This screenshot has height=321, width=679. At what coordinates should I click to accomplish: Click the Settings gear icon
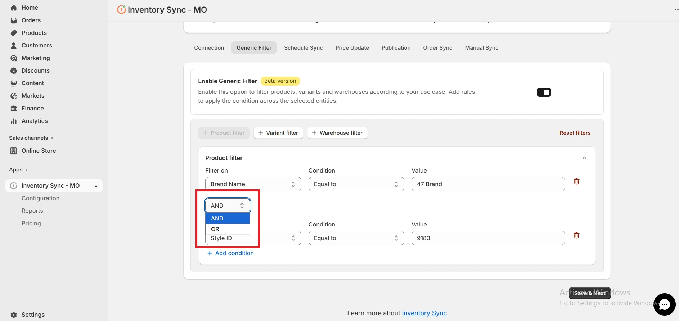(x=14, y=315)
